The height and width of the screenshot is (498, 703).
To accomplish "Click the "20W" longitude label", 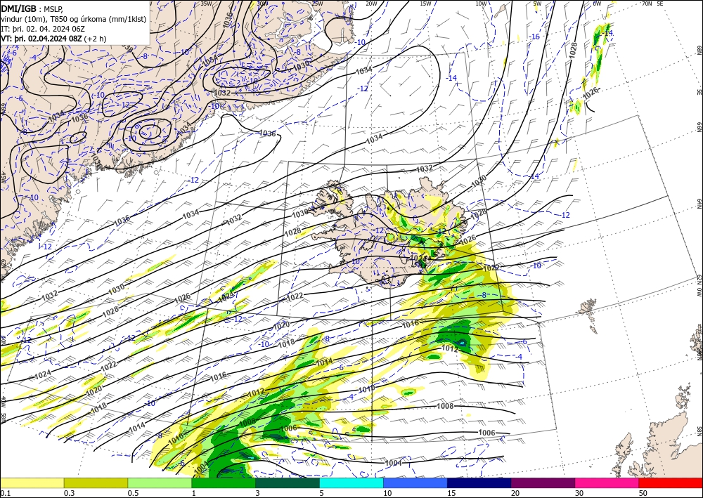I will pos(370,3).
